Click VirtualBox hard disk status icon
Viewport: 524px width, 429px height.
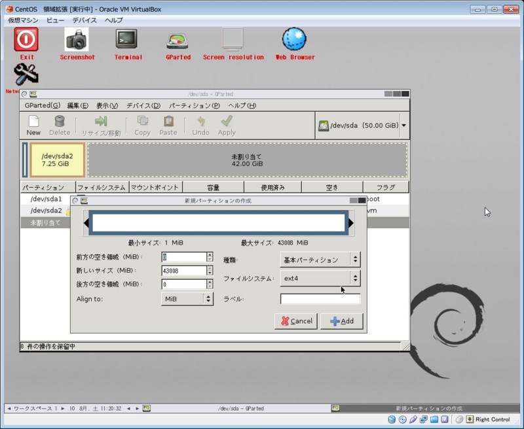click(x=392, y=419)
